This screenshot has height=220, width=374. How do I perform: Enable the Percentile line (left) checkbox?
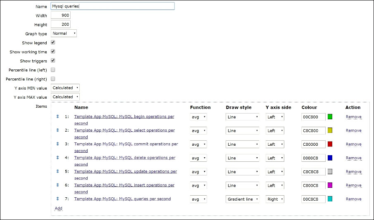53,70
